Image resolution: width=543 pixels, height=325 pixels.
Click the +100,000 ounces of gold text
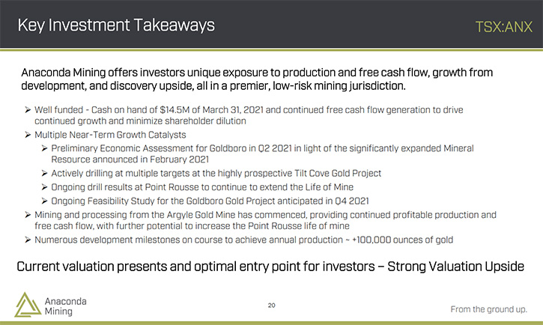402,240
